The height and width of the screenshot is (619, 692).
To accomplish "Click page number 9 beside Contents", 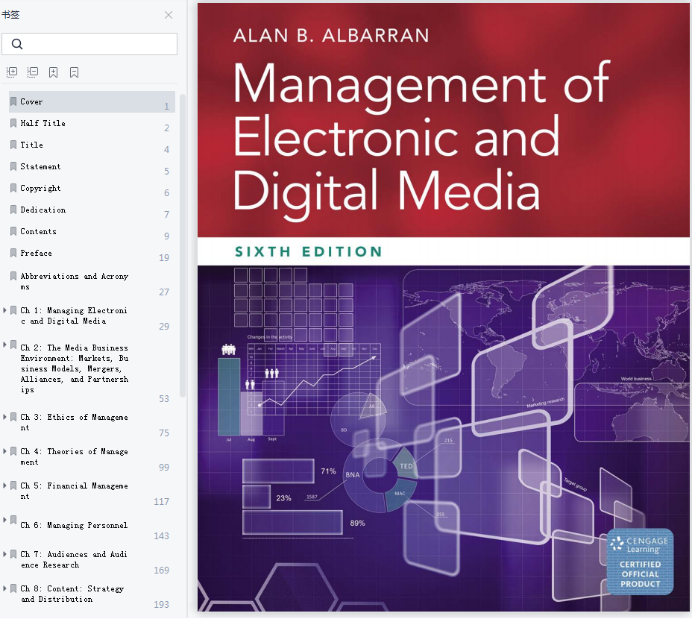I will [x=166, y=236].
